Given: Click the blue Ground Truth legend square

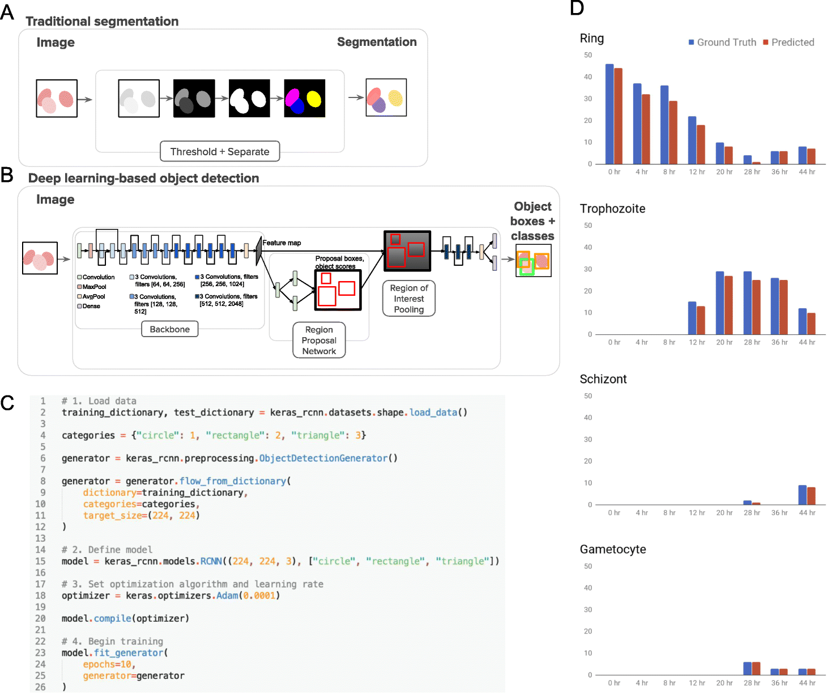Looking at the screenshot, I should click(x=692, y=42).
